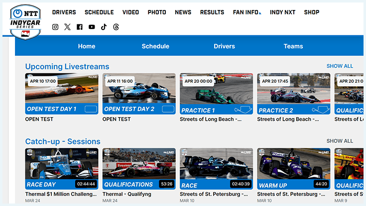This screenshot has width=366, height=206.
Task: Click Streets of St. Petersburg under Race
Action: coord(214,194)
